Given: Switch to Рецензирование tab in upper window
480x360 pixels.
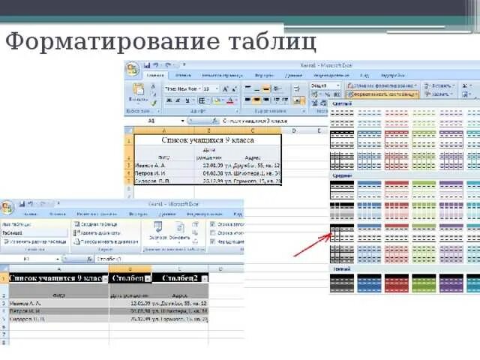Looking at the screenshot, I should (331, 75).
